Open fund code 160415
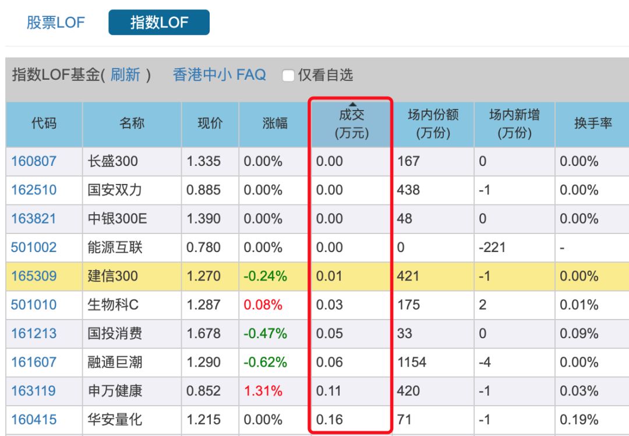The width and height of the screenshot is (629, 436). pos(34,420)
